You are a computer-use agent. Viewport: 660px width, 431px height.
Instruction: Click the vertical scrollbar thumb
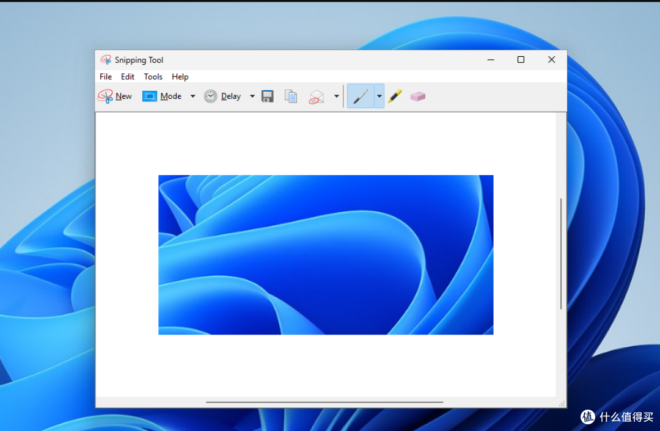561,253
